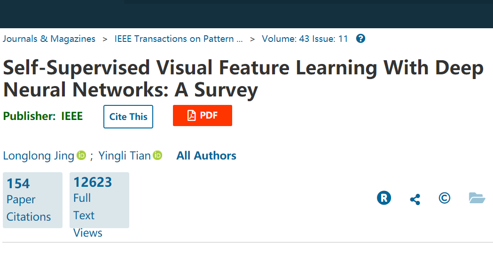The height and width of the screenshot is (255, 493).
Task: Click the article title heading
Action: pyautogui.click(x=243, y=79)
